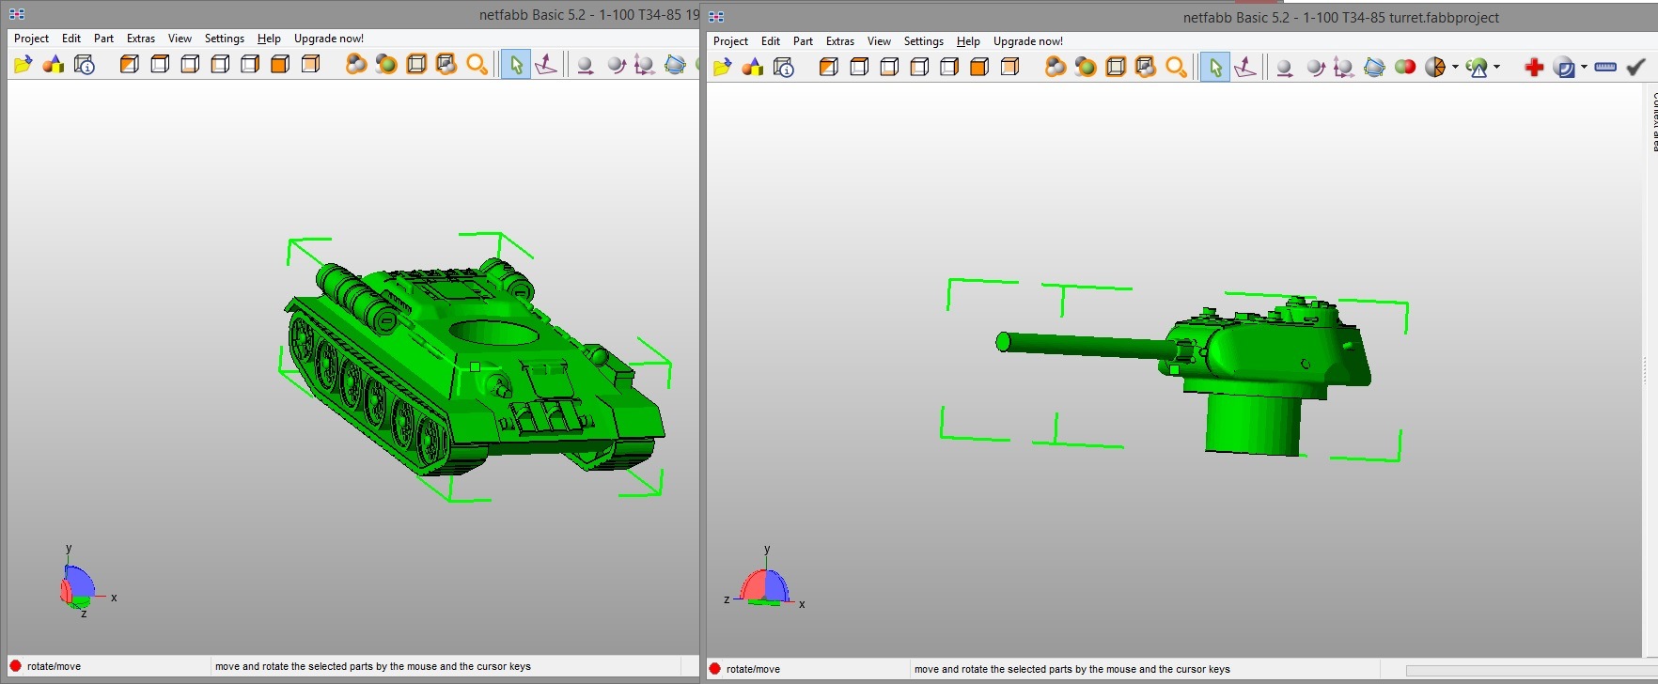This screenshot has width=1658, height=684.
Task: Click the magnifier zoom tool in turret window
Action: pyautogui.click(x=1176, y=67)
